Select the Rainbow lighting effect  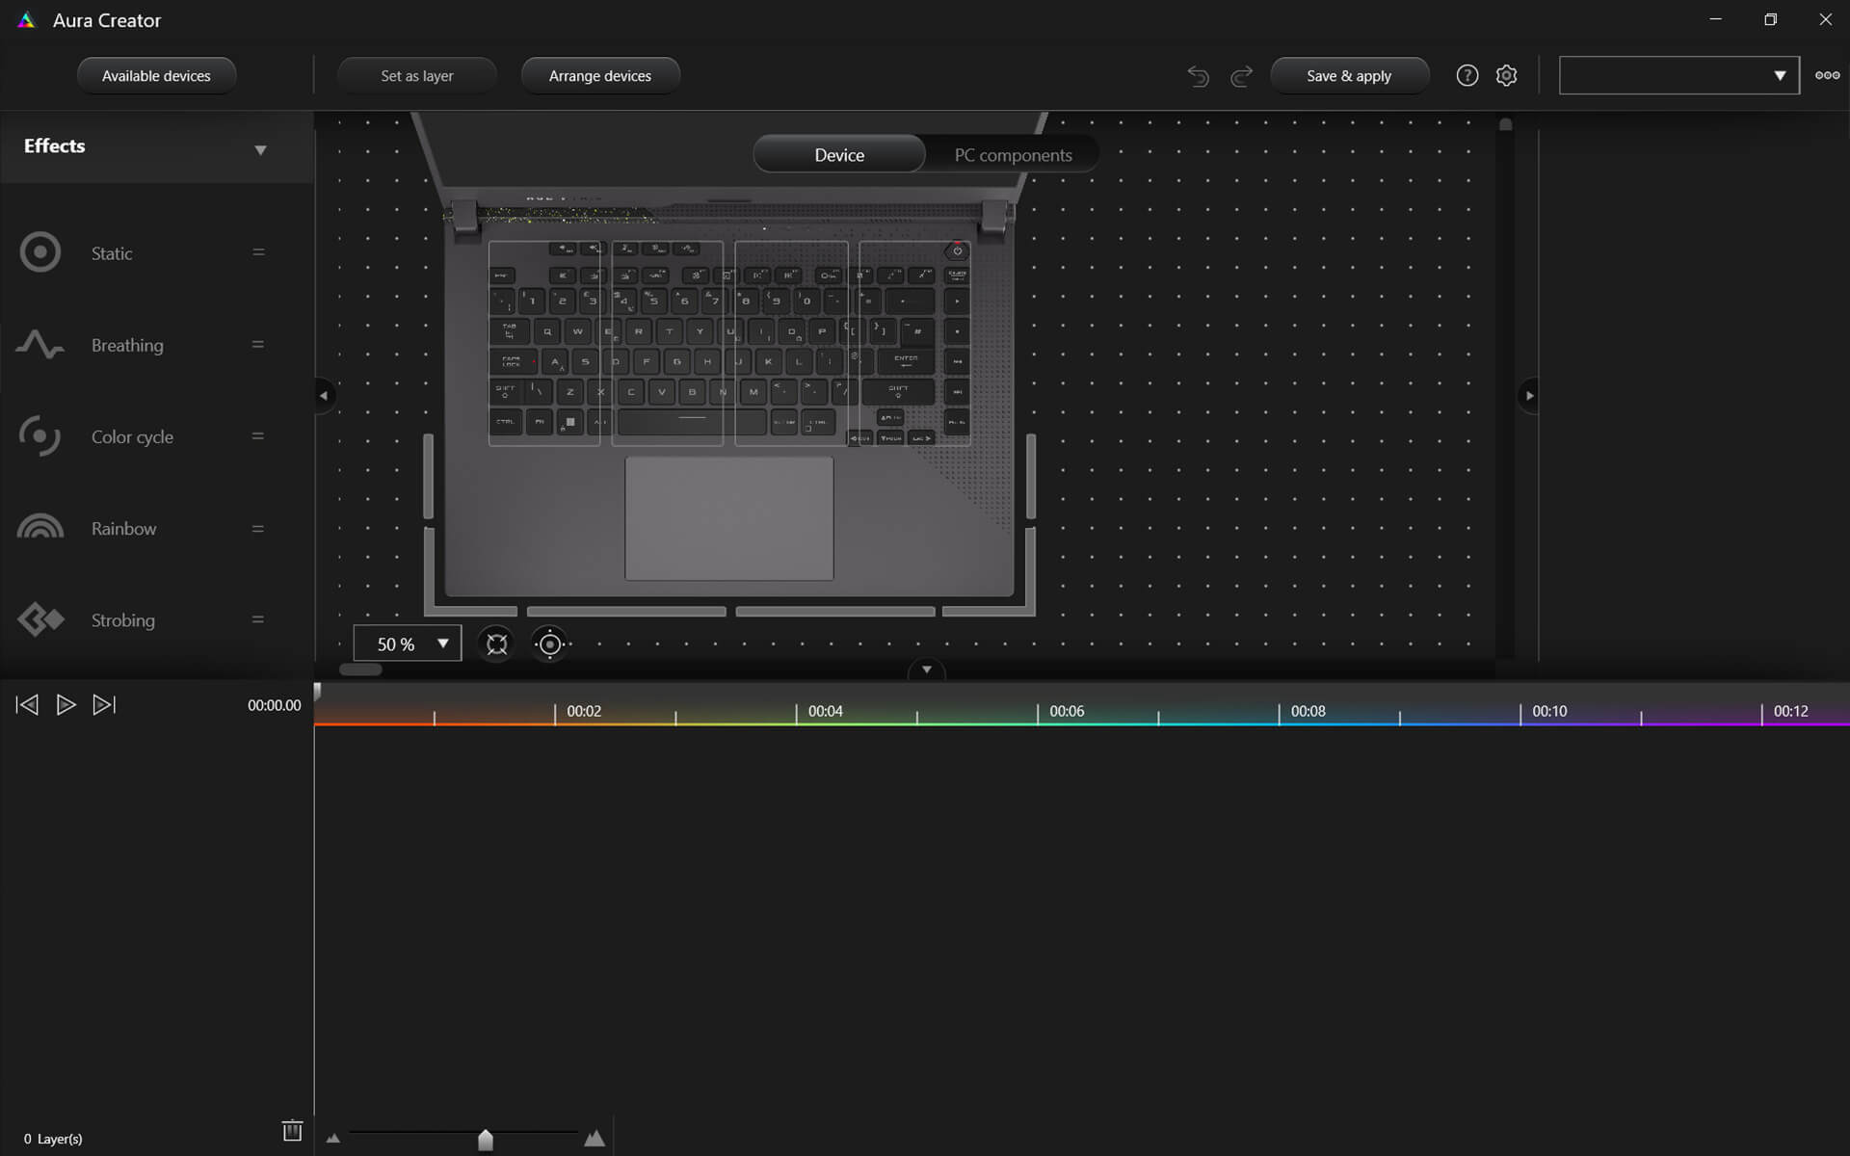pyautogui.click(x=122, y=527)
